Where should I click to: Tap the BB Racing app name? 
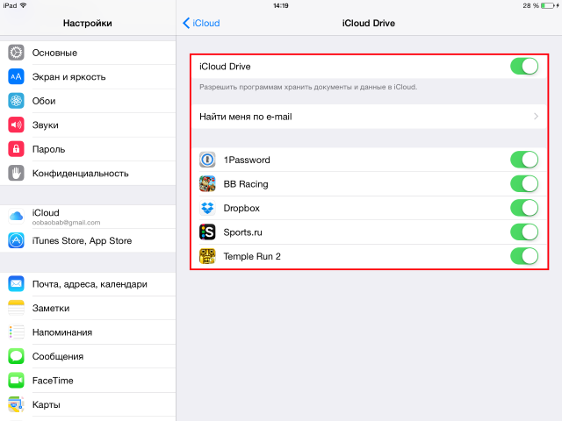click(x=246, y=184)
